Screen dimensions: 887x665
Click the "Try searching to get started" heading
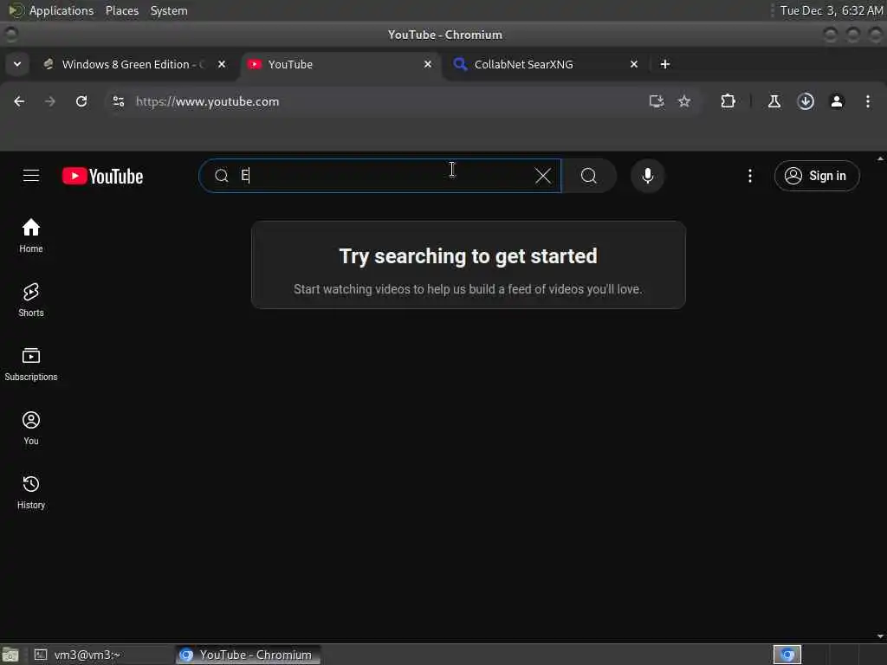468,256
